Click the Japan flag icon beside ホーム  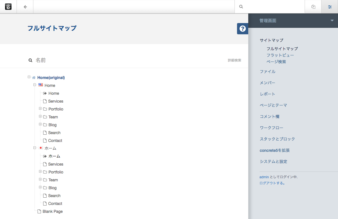pos(41,148)
